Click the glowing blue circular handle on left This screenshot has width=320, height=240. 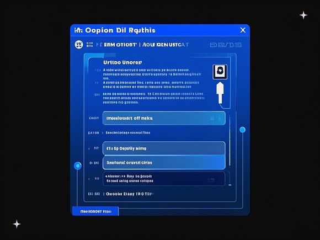(78, 166)
